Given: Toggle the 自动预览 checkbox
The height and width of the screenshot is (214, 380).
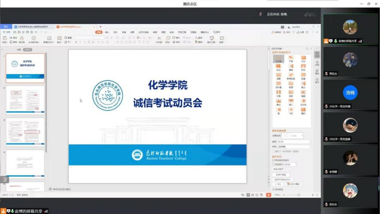Looking at the screenshot, I should [x=273, y=189].
